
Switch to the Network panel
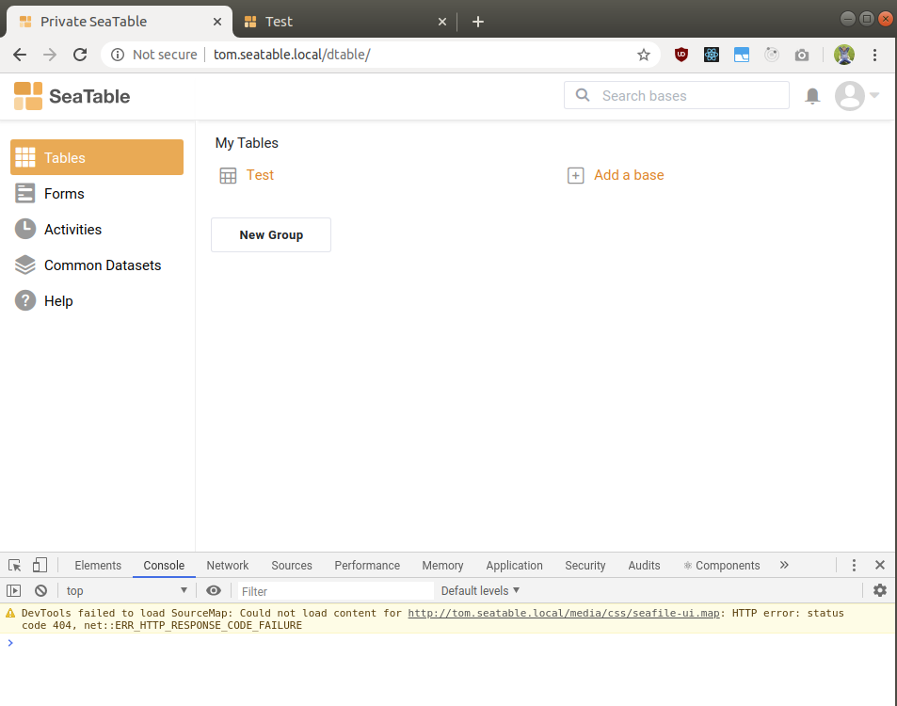pyautogui.click(x=227, y=565)
